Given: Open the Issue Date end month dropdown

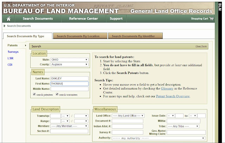Looking at the screenshot, I should click(x=193, y=116).
